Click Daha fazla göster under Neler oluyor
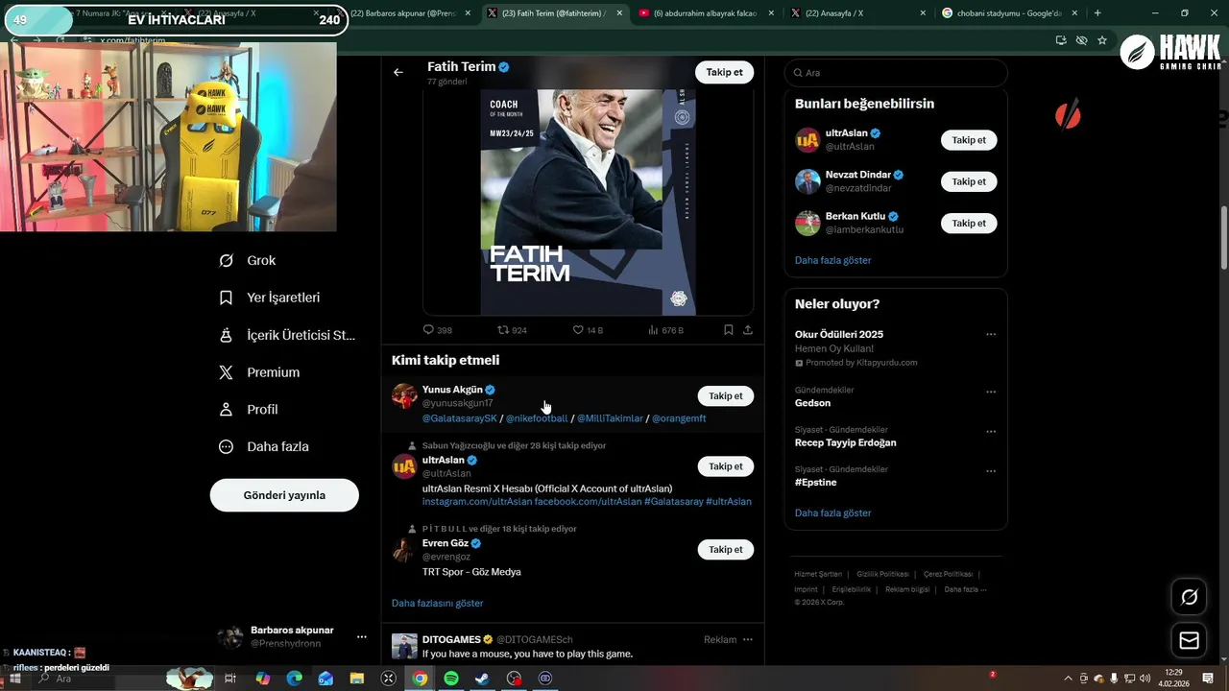 [x=832, y=512]
